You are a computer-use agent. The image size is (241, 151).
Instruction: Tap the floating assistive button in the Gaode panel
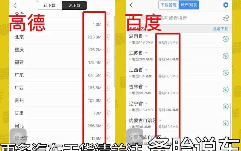[x=18, y=137]
